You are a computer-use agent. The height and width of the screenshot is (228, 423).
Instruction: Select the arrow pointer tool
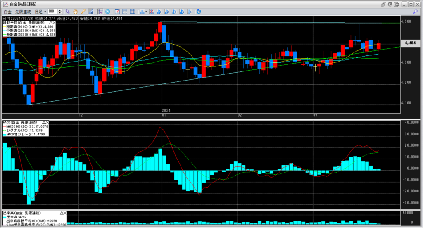pyautogui.click(x=68, y=12)
